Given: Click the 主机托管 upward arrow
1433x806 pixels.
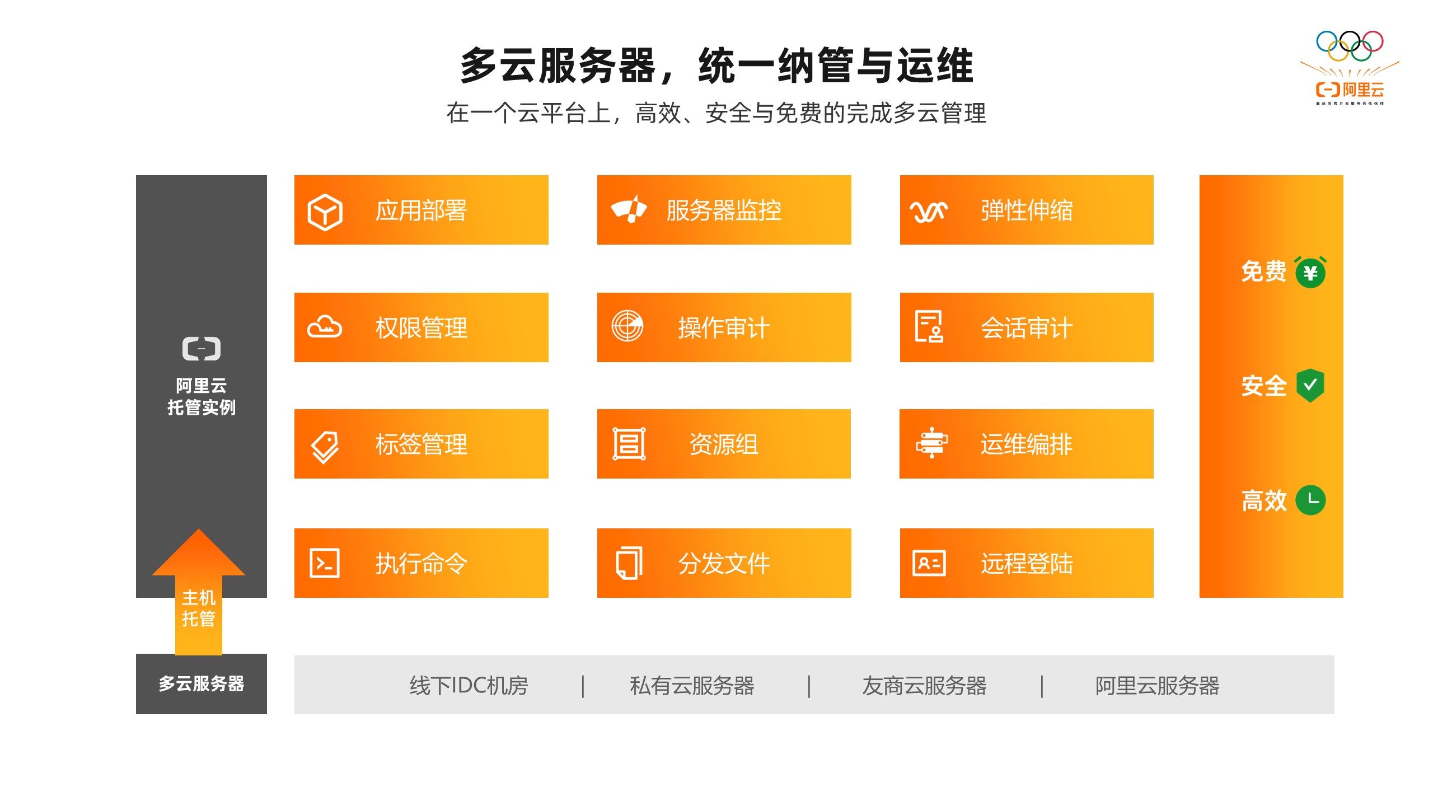Looking at the screenshot, I should 199,592.
